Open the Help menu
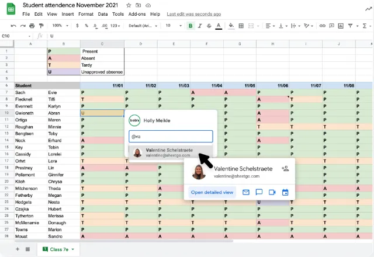The image size is (374, 257). [155, 14]
